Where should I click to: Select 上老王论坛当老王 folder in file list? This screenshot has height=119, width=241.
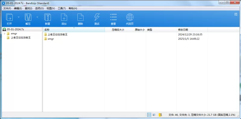58,34
